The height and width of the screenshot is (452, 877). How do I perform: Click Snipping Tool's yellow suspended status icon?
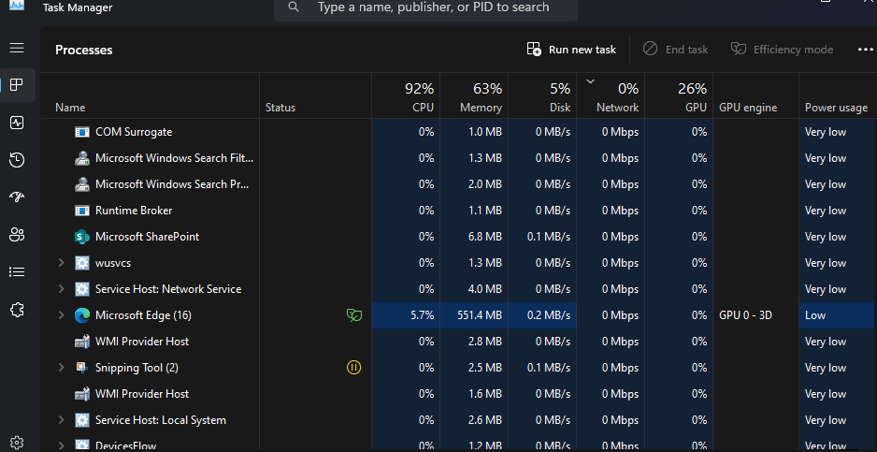354,368
